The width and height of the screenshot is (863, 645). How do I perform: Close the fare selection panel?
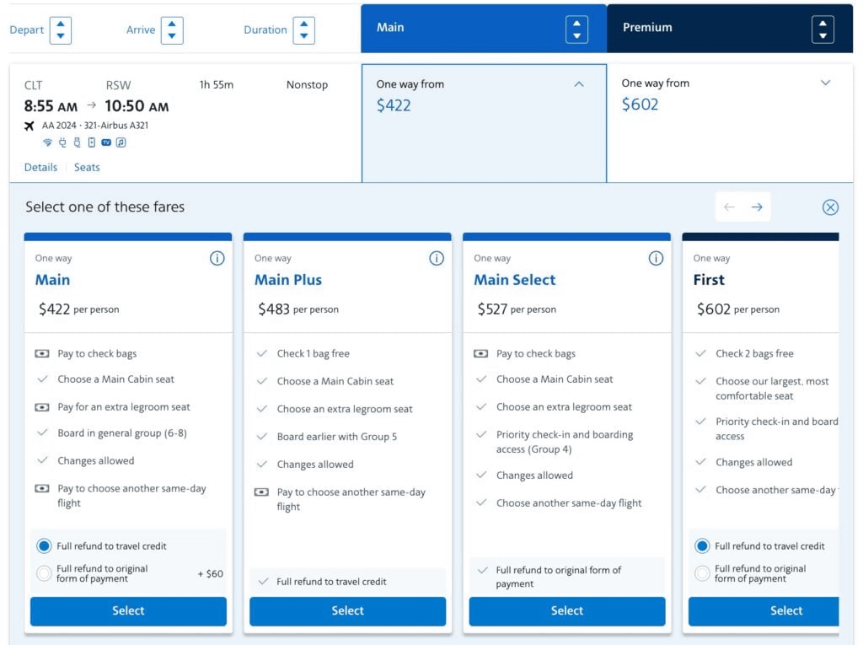(830, 207)
